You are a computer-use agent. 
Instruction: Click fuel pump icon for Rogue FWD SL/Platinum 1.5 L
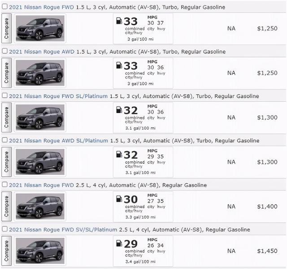pyautogui.click(x=119, y=109)
